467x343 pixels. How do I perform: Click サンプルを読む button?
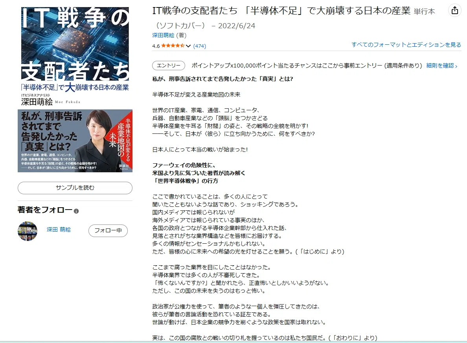tap(75, 188)
